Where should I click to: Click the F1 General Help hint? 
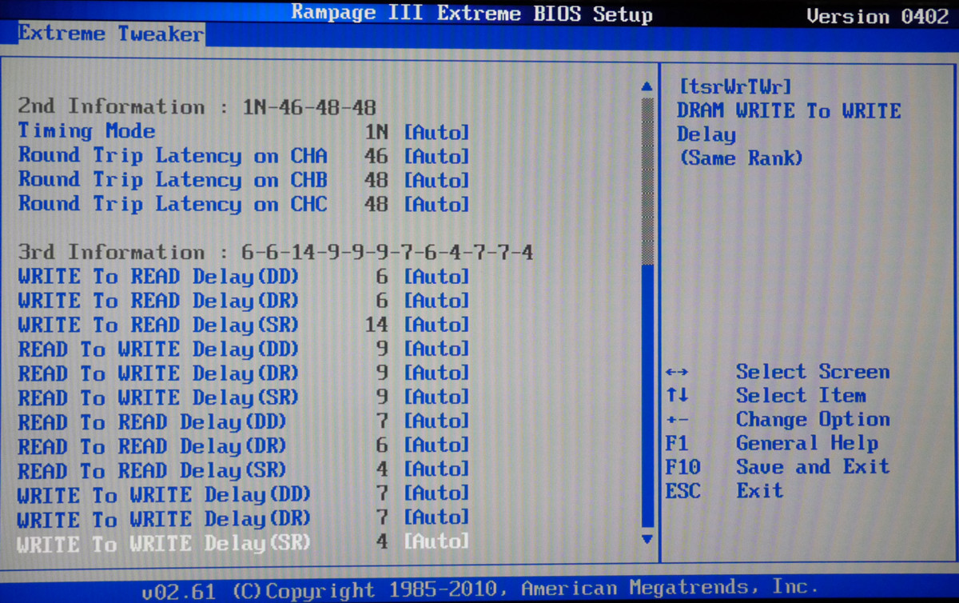coord(771,443)
